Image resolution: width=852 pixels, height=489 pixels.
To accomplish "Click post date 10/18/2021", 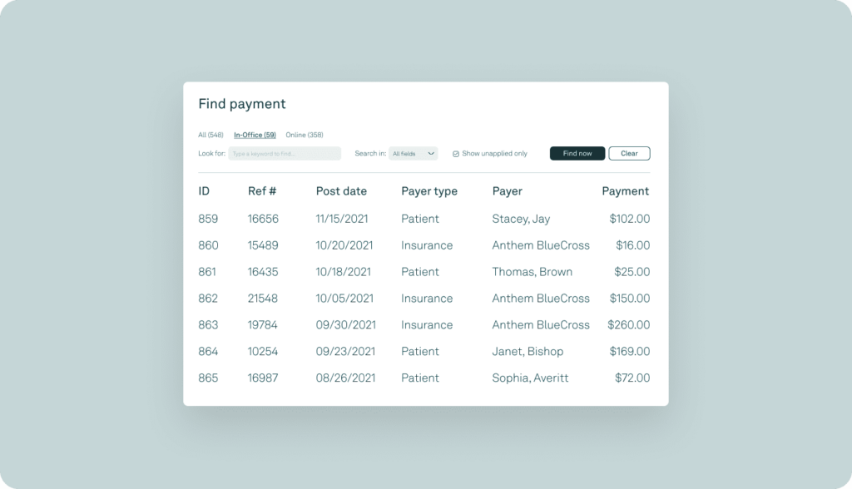I will tap(344, 272).
